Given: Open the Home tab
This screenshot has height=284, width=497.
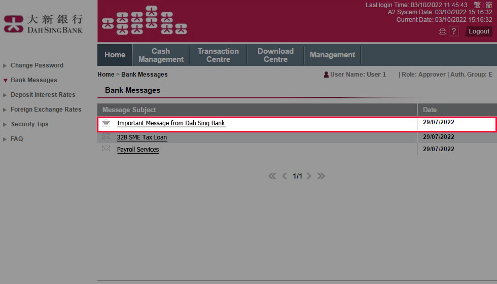Looking at the screenshot, I should tap(115, 55).
